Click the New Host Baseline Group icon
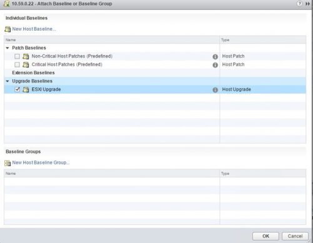The height and width of the screenshot is (243, 313). pyautogui.click(x=8, y=163)
